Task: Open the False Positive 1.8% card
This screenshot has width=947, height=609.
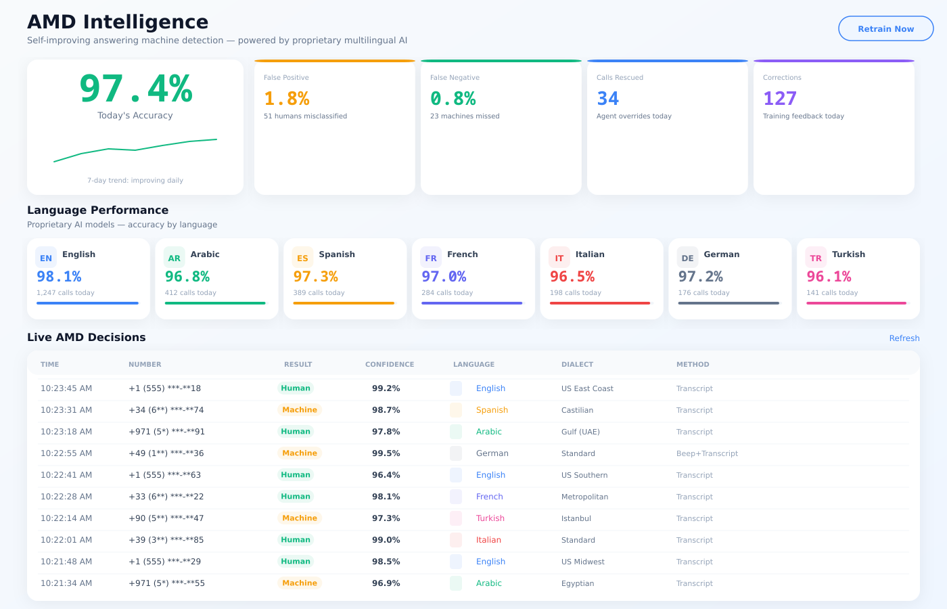Action: [335, 127]
